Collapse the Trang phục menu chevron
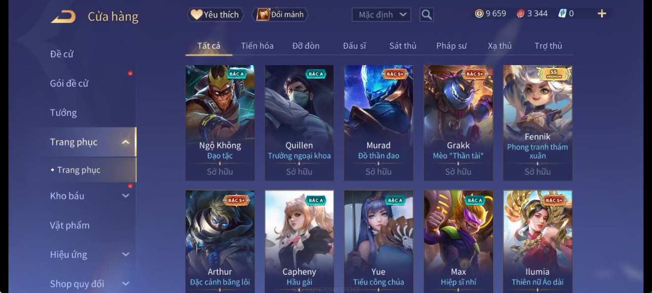 click(125, 142)
